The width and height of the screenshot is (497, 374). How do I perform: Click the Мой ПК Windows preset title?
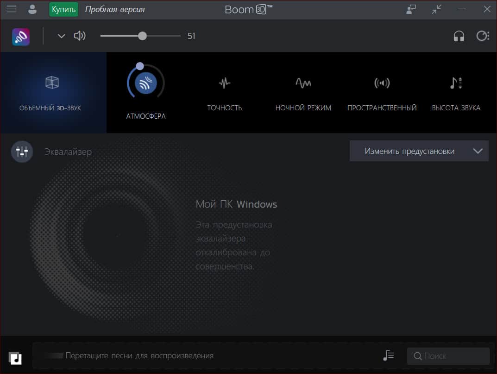236,204
